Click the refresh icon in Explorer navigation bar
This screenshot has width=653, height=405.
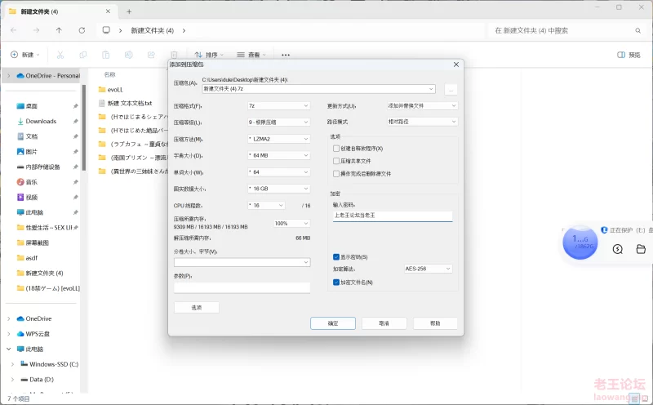click(82, 30)
